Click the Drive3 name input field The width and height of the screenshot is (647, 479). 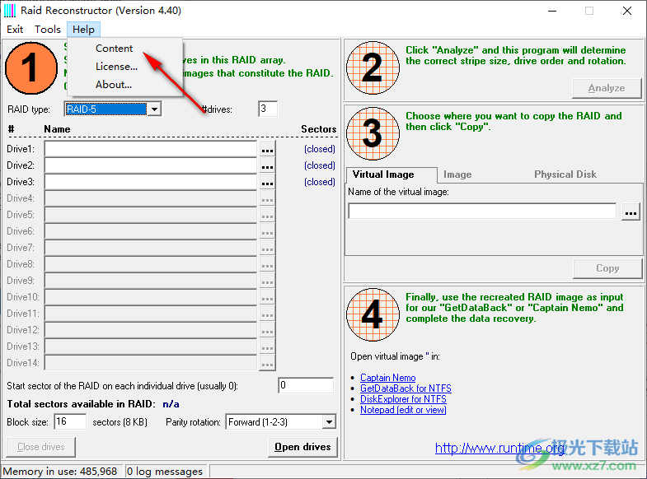pos(151,182)
